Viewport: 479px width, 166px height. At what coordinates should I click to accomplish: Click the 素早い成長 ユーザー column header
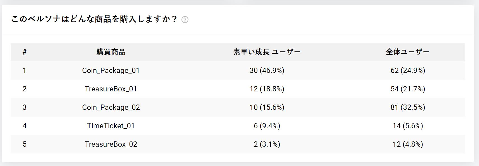pyautogui.click(x=267, y=52)
